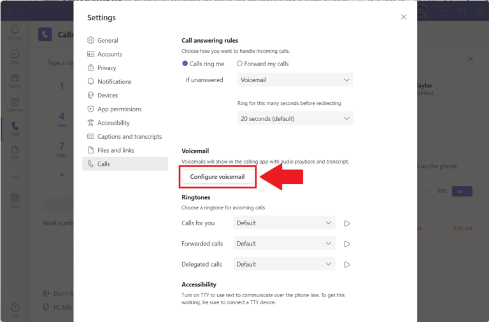Image resolution: width=489 pixels, height=322 pixels.
Task: Click the Notifications bell icon in settings
Action: tap(90, 81)
